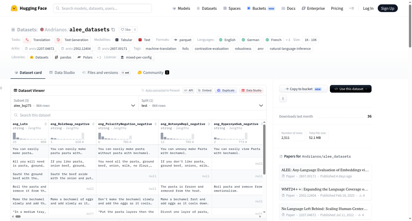Viewport: 412px width, 221px height.
Task: Click the Duplicate button
Action: [x=226, y=90]
